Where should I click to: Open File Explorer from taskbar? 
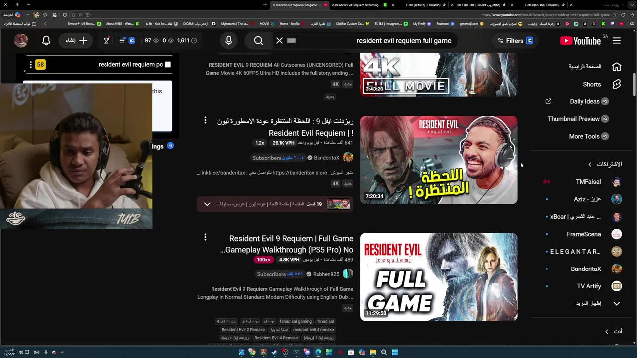373,352
